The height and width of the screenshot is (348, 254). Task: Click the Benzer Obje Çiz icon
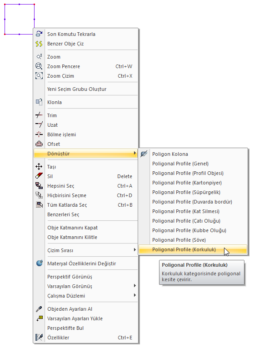point(39,44)
